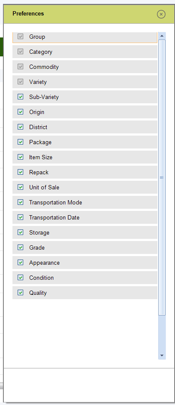Image resolution: width=175 pixels, height=405 pixels.
Task: Toggle the Unit of Sale checkbox
Action: click(20, 187)
